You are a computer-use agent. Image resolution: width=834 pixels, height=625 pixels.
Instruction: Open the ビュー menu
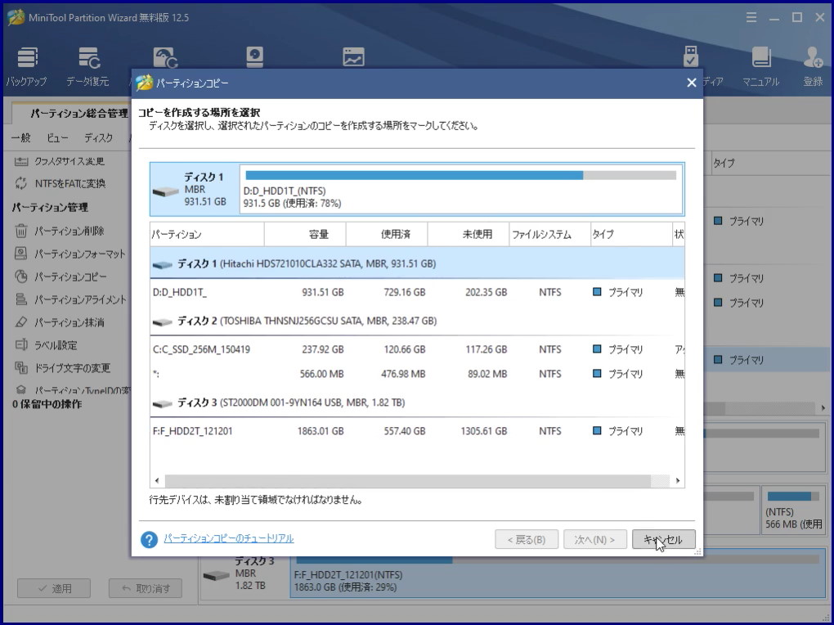pos(57,138)
